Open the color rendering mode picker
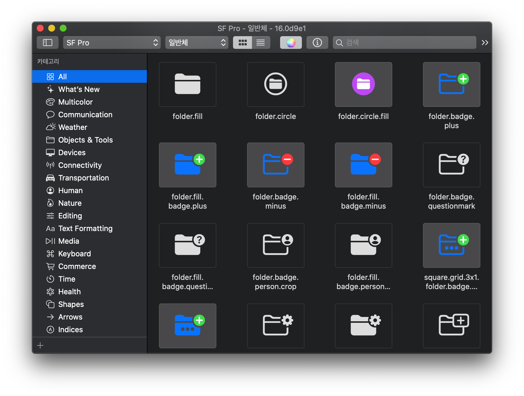The height and width of the screenshot is (396, 524). pyautogui.click(x=291, y=43)
